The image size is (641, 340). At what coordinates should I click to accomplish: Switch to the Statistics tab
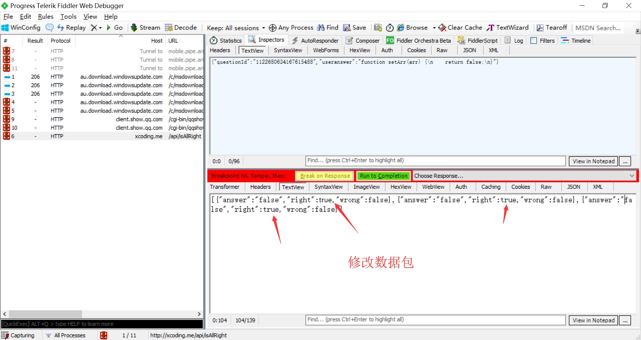(x=226, y=41)
